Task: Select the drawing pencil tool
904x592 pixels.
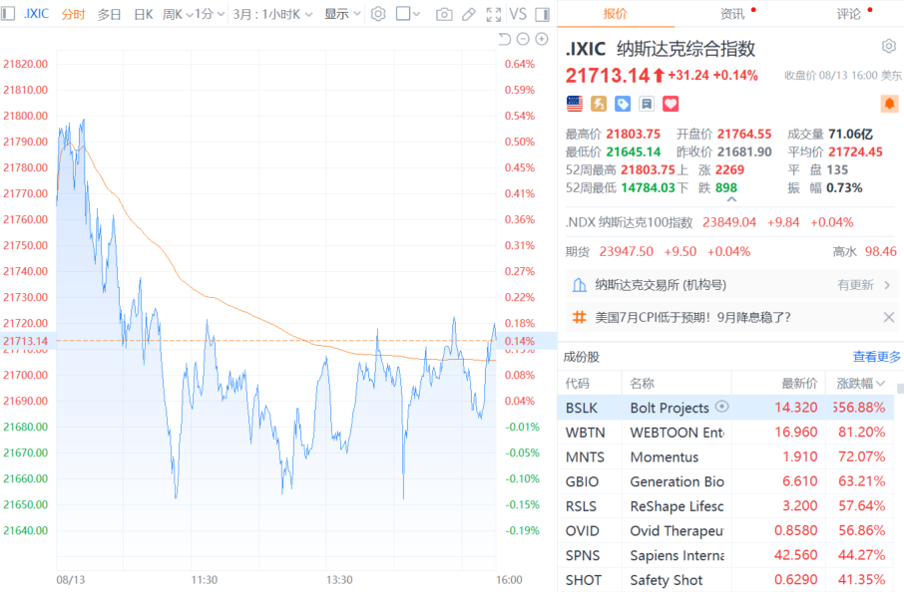Action: click(x=469, y=14)
